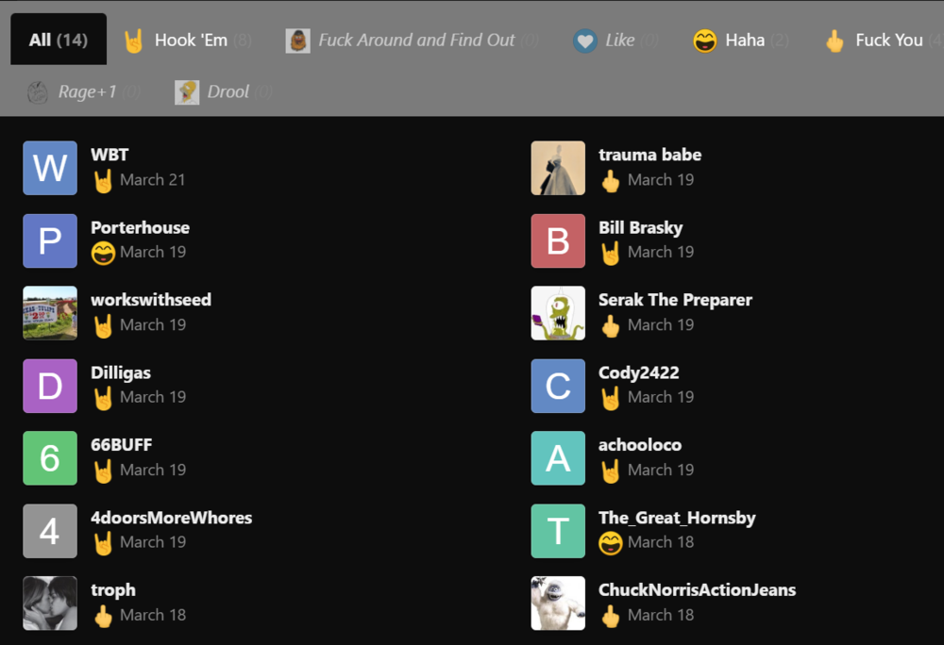Open WBT's blue W avatar
The height and width of the screenshot is (645, 944).
(x=50, y=168)
